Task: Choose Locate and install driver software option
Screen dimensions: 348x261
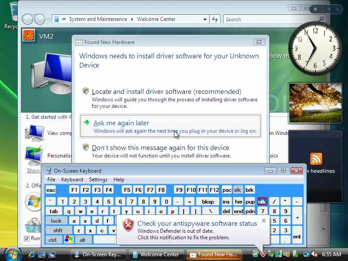Action: (171, 98)
